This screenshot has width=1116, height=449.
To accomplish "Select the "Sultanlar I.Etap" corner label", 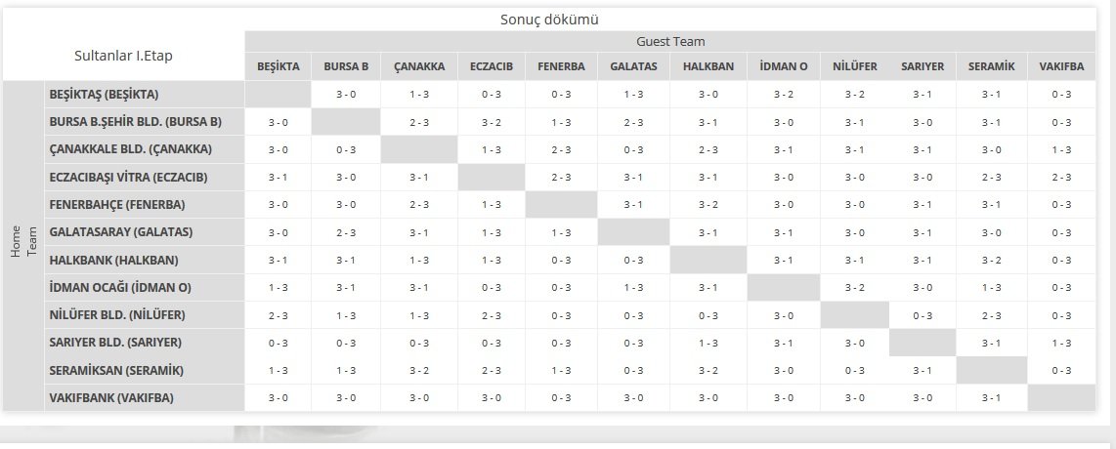I will click(x=123, y=56).
